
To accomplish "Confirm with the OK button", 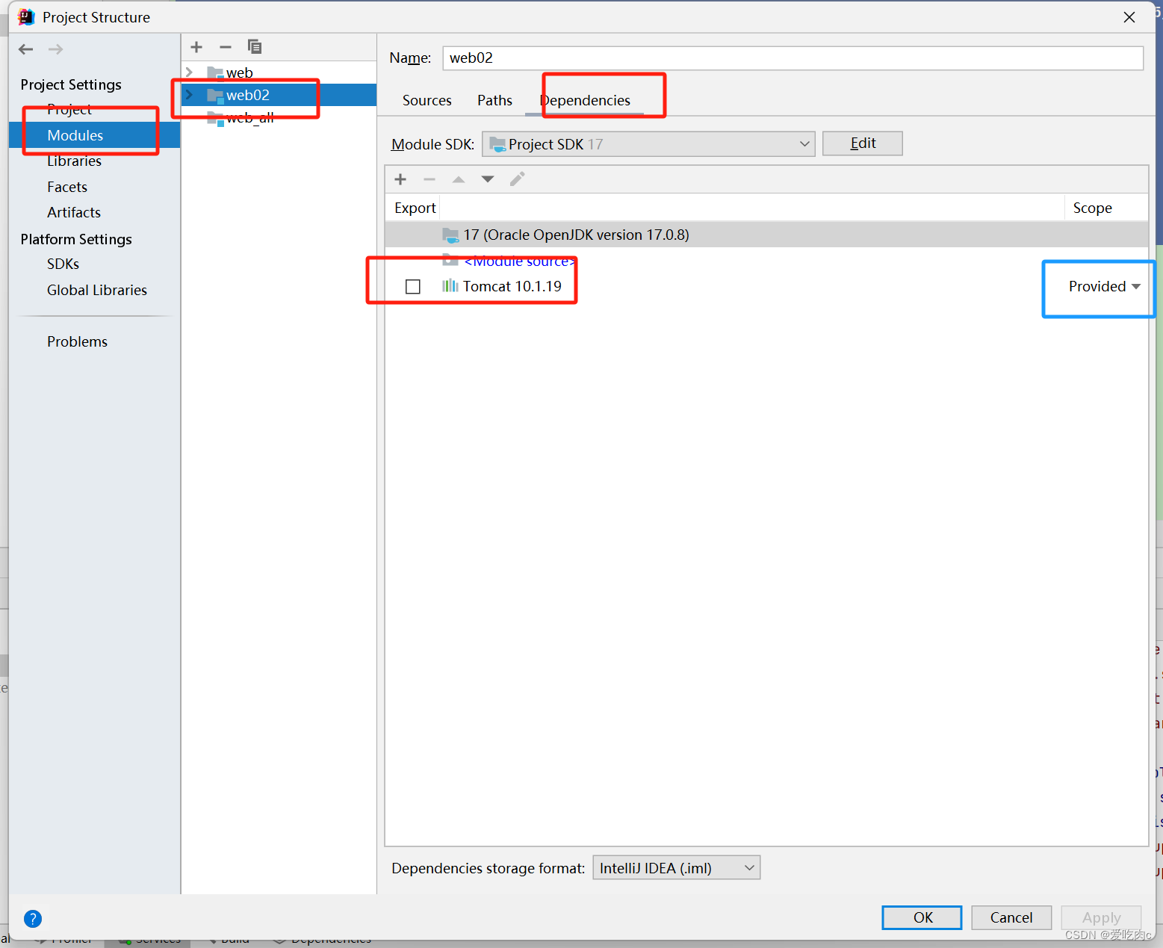I will [x=922, y=918].
